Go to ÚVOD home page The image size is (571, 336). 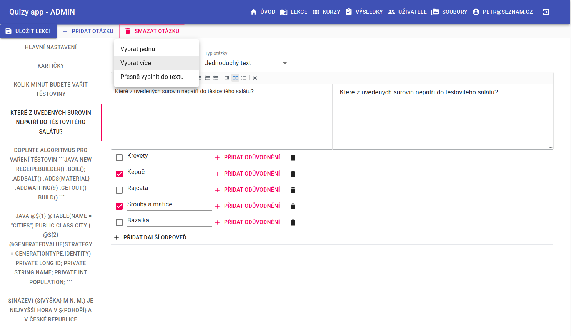tap(263, 12)
